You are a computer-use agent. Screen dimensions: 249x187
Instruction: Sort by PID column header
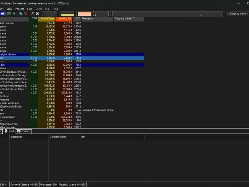77,19
